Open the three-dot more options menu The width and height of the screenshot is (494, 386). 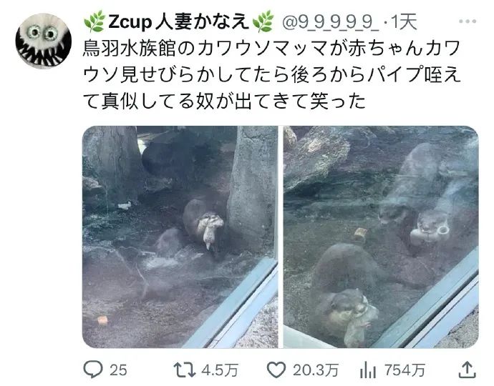[468, 21]
